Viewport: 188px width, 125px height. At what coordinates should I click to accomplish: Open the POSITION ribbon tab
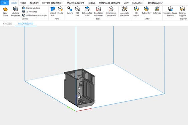click(34, 3)
